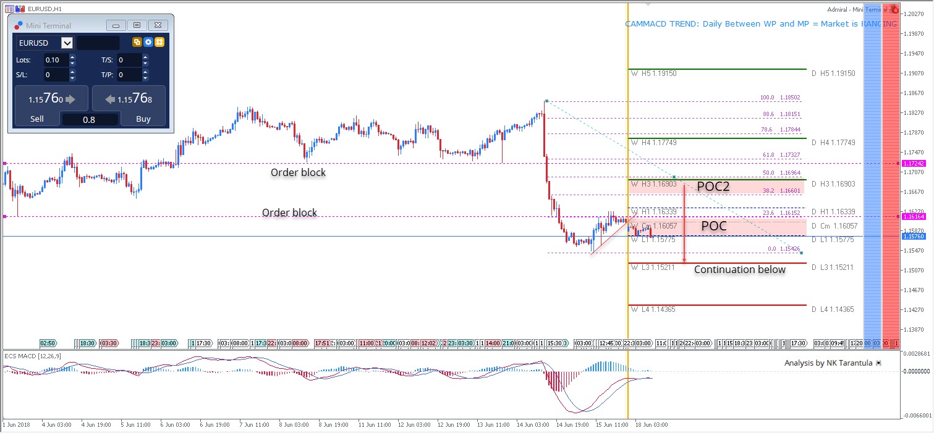
Task: Click the CAMMACD TREND status text
Action: tap(761, 23)
